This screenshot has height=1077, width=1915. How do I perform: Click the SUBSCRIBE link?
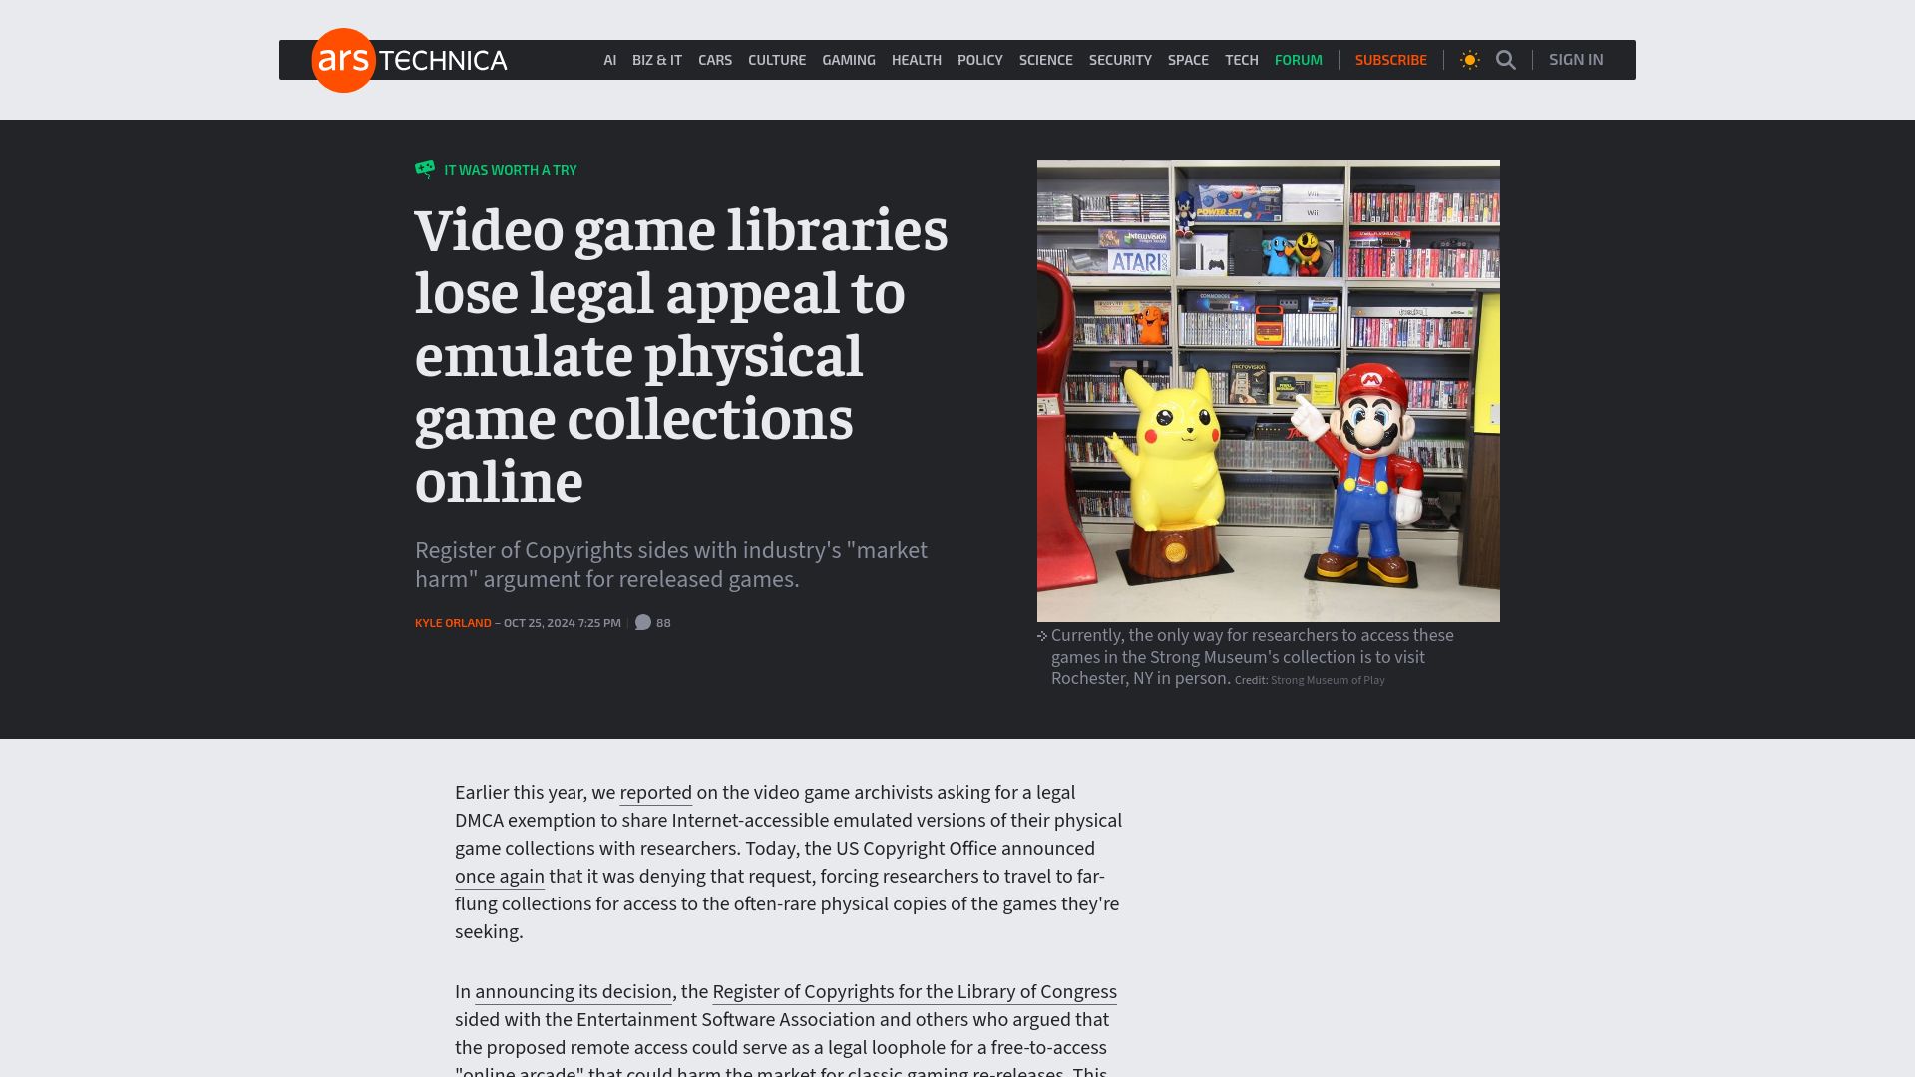point(1391,60)
